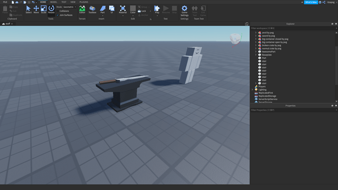
Task: Open the Material picker
Action: (x=122, y=9)
